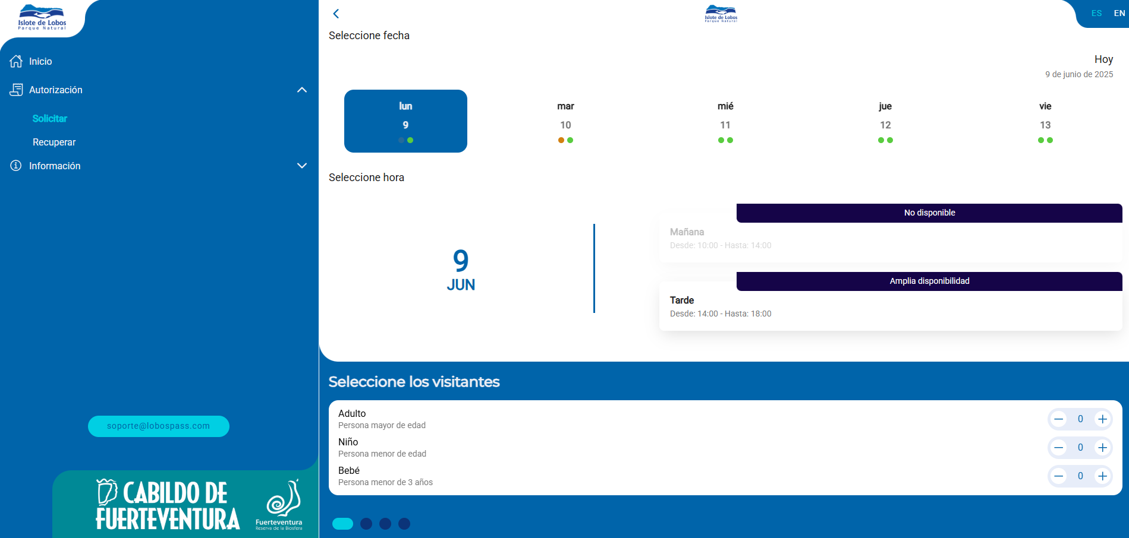Screen dimensions: 1129x538
Task: Collapse the Autorización menu chevron
Action: pos(302,90)
